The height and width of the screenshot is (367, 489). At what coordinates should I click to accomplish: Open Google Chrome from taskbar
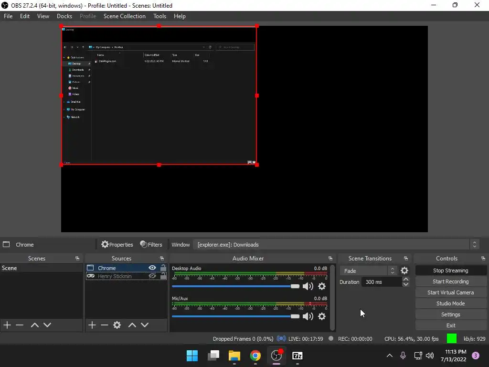255,356
